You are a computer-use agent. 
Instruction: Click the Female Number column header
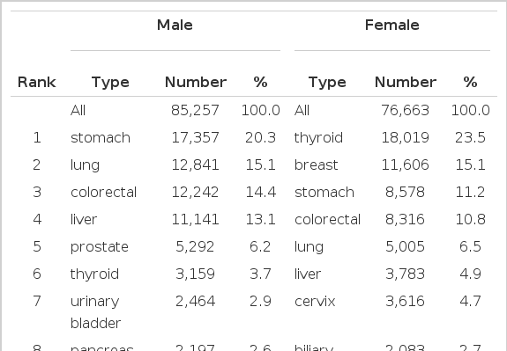click(x=406, y=82)
